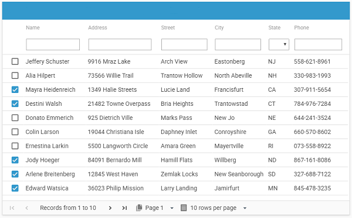The width and height of the screenshot is (352, 218).
Task: Check the box for Alia Hilpert
Action: click(15, 75)
